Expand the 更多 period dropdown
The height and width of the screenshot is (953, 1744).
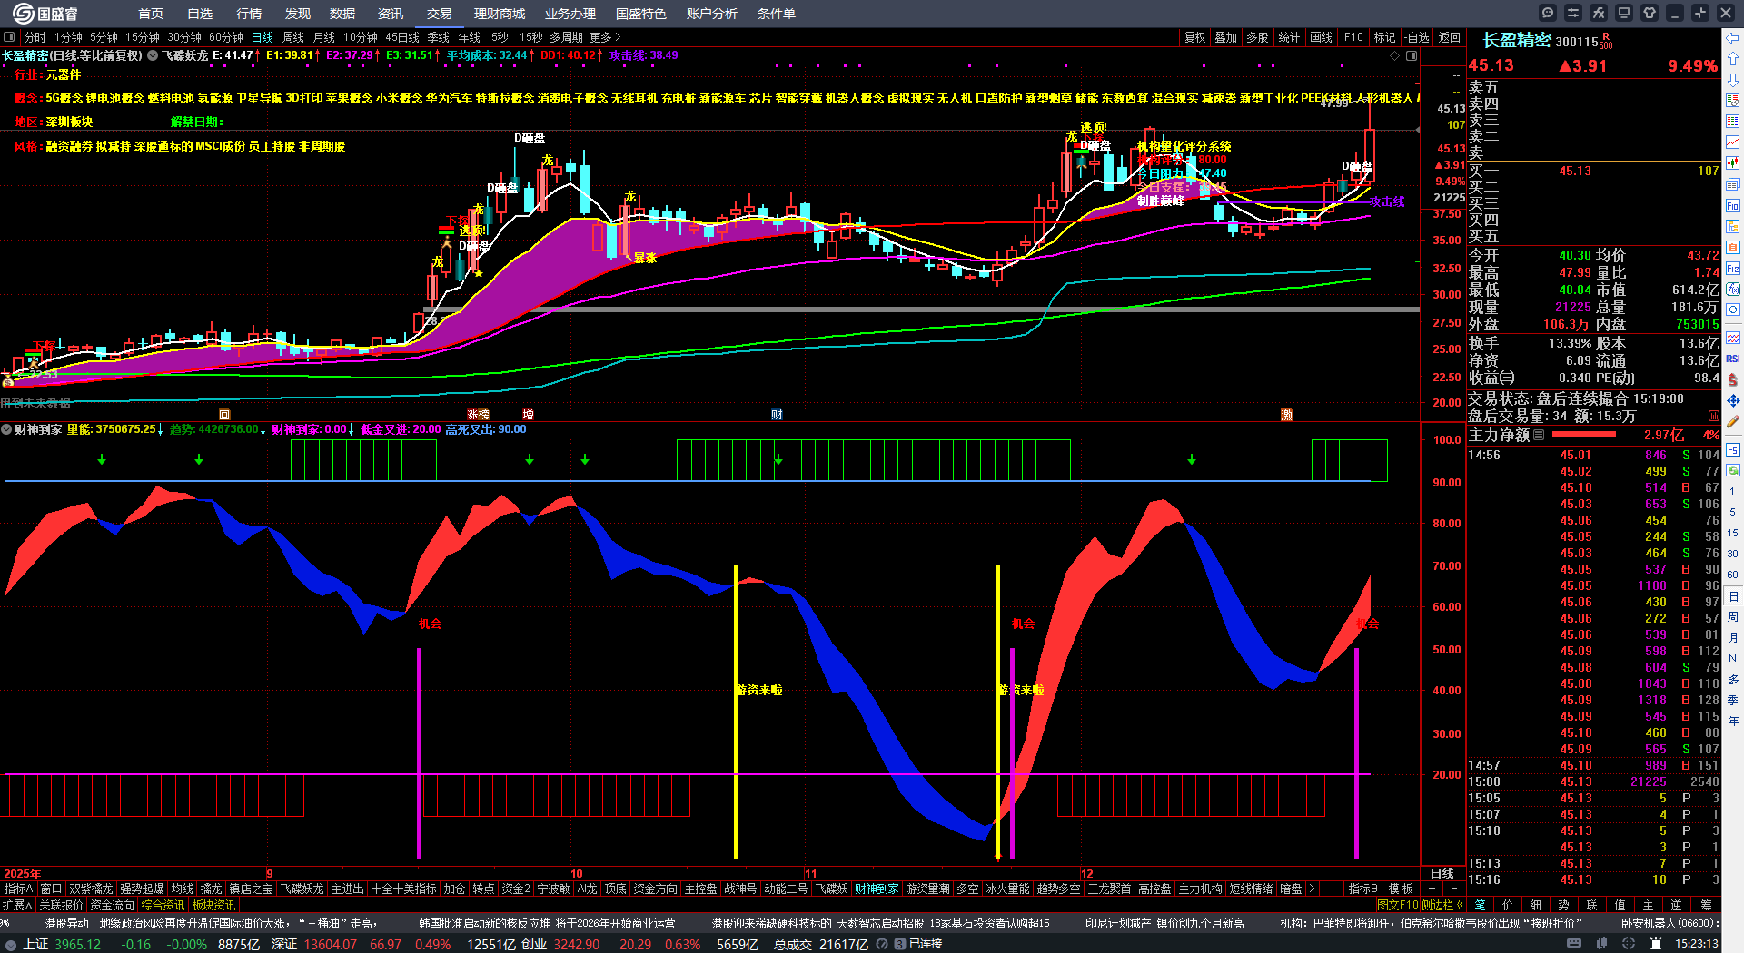(606, 37)
